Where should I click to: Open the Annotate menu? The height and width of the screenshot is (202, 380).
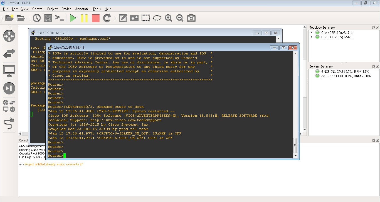[x=82, y=9]
